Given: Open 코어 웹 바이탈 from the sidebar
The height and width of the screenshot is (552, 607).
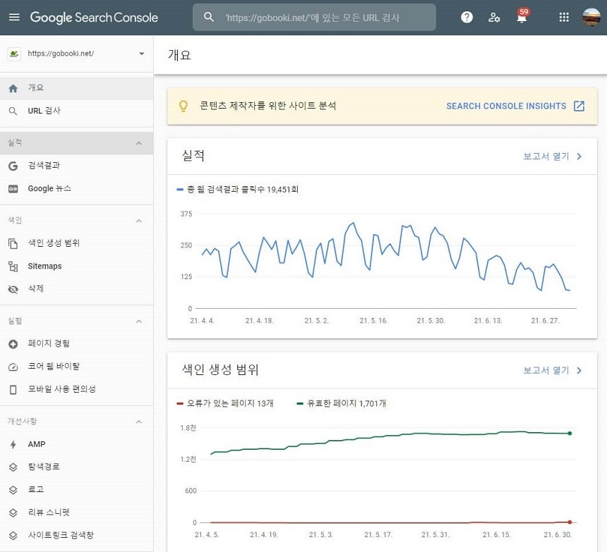Looking at the screenshot, I should [x=77, y=367].
